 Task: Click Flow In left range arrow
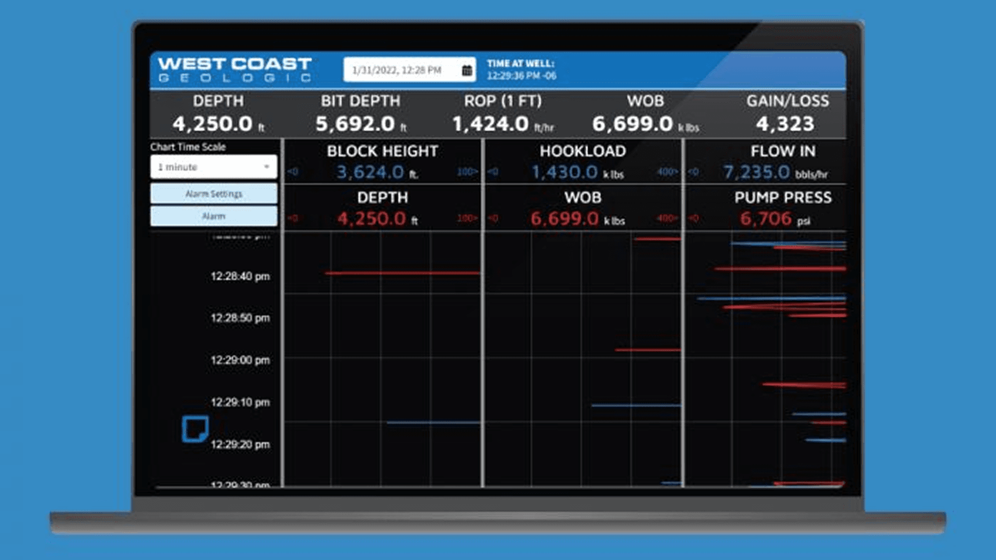[x=694, y=172]
